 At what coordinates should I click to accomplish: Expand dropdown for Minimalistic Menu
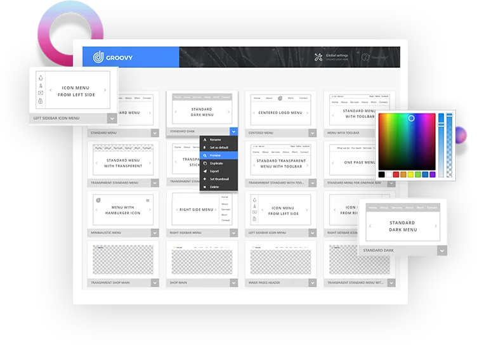coord(155,233)
